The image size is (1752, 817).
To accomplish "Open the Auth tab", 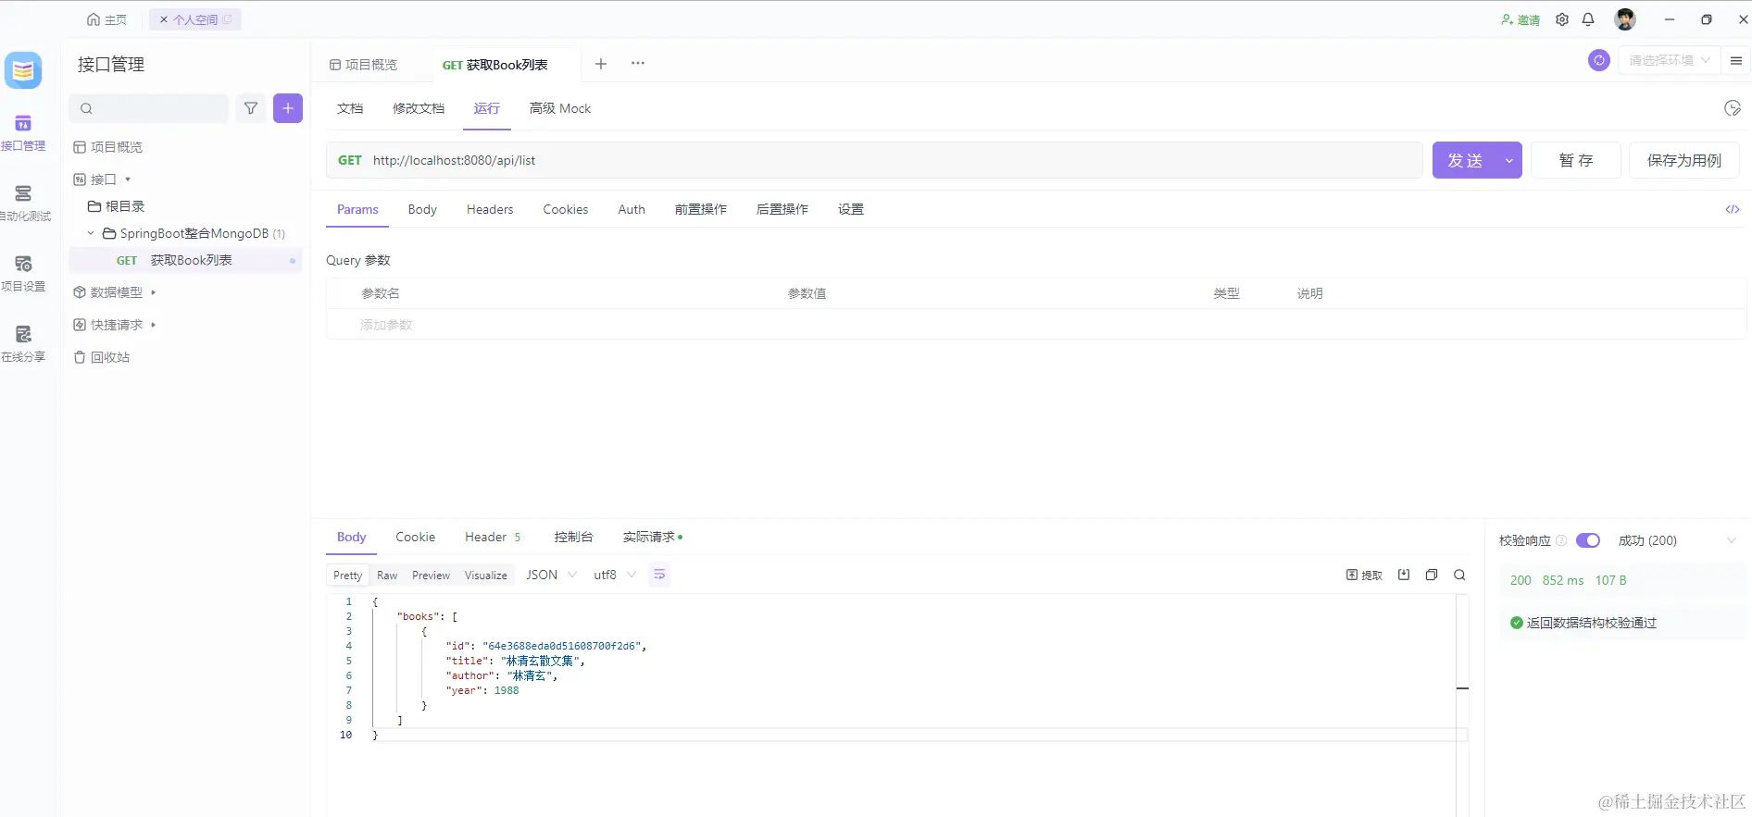I will click(632, 209).
